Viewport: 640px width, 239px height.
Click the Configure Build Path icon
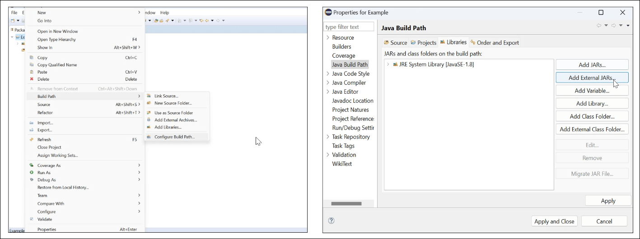tap(149, 137)
